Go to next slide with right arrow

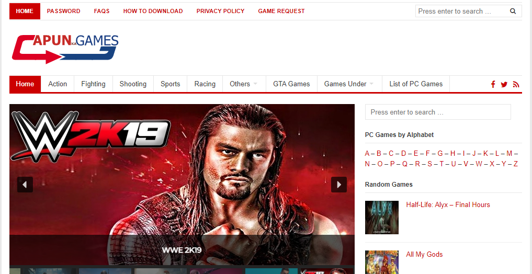(x=339, y=185)
